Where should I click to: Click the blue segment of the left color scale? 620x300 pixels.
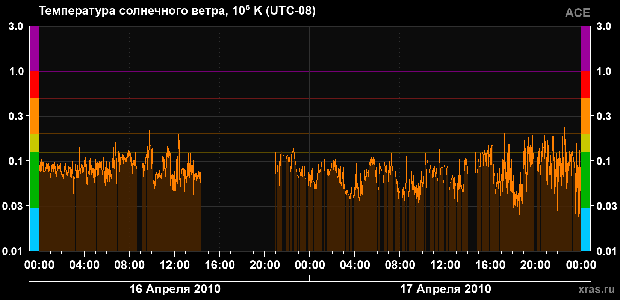click(34, 229)
